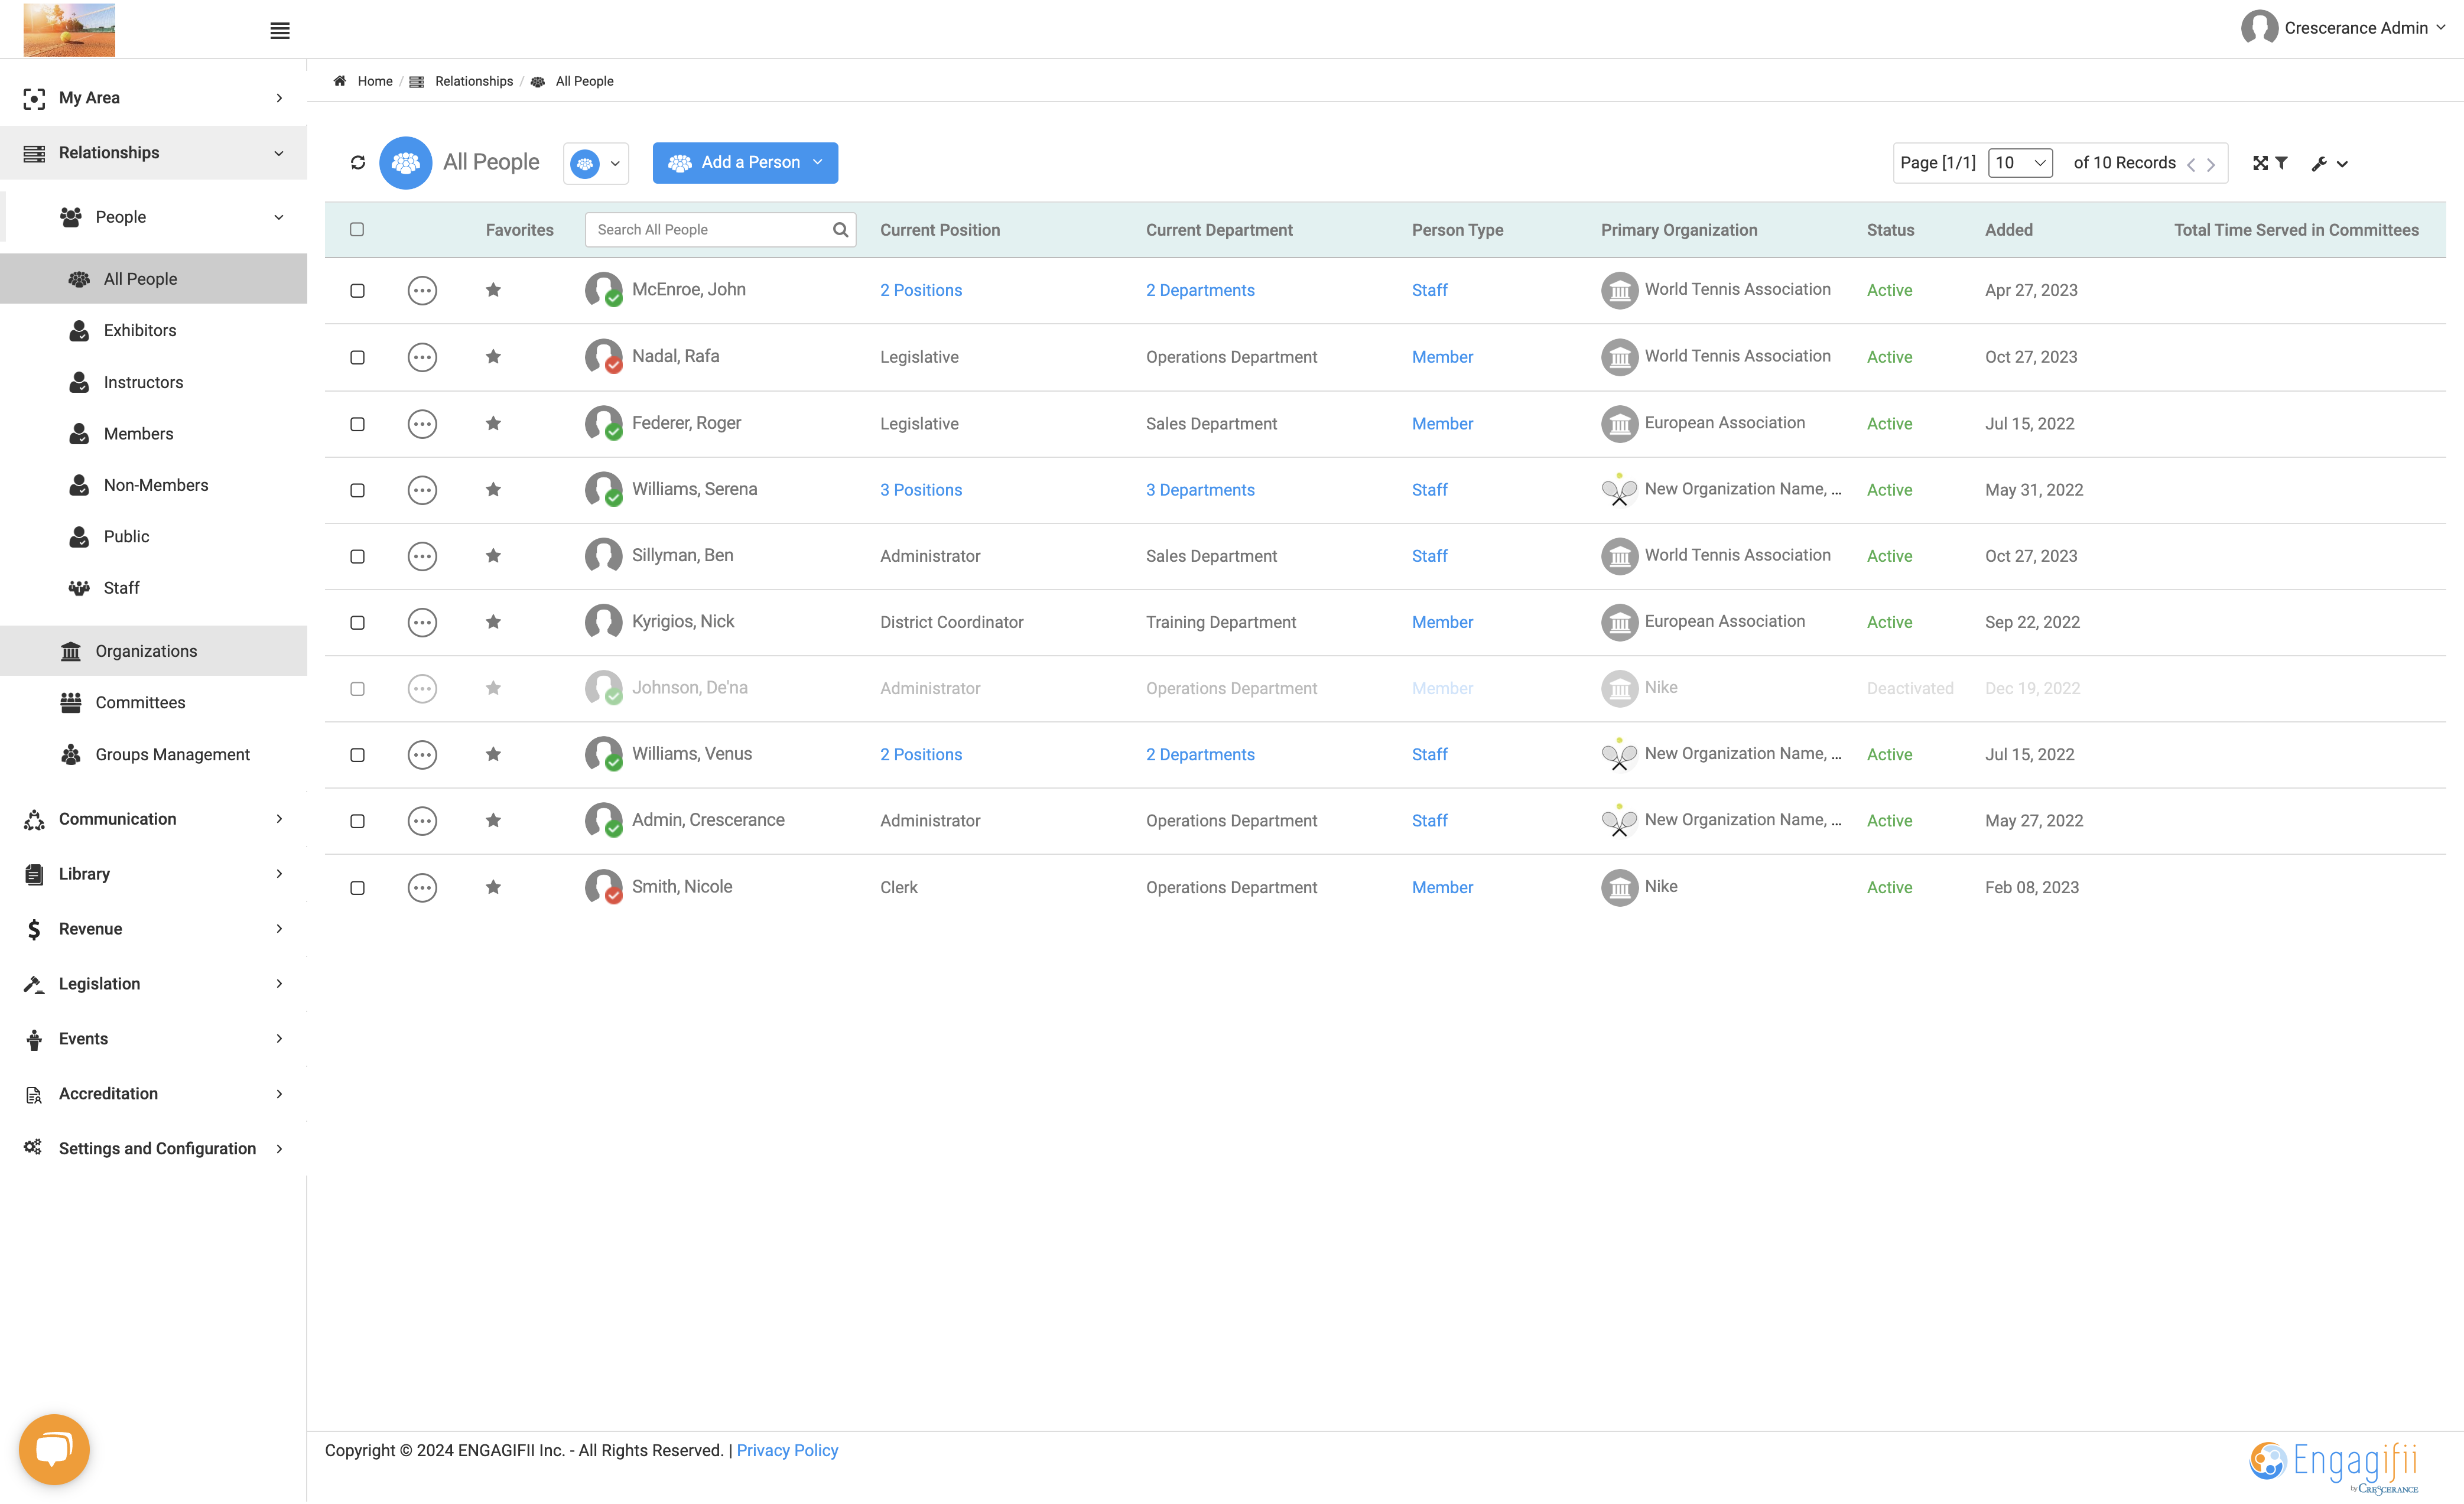Screen dimensions: 2464x1504
Task: Click 2 Departments link for McEnroe, John
Action: 1200,291
